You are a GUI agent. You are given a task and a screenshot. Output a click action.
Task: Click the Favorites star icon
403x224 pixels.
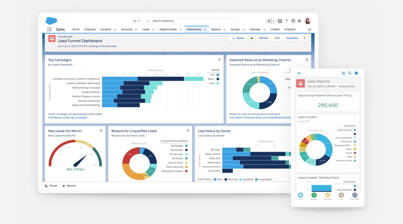(269, 21)
